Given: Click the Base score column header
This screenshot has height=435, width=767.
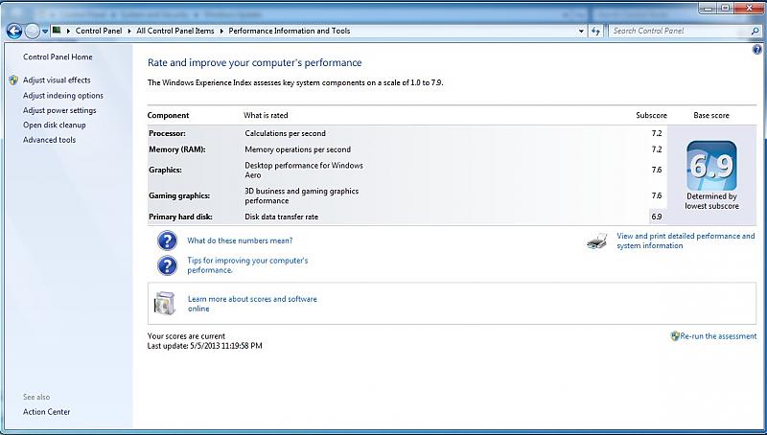Looking at the screenshot, I should pos(711,116).
